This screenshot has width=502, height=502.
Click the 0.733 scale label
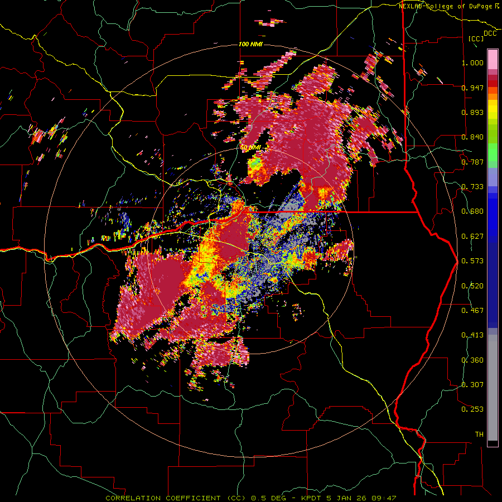point(472,187)
